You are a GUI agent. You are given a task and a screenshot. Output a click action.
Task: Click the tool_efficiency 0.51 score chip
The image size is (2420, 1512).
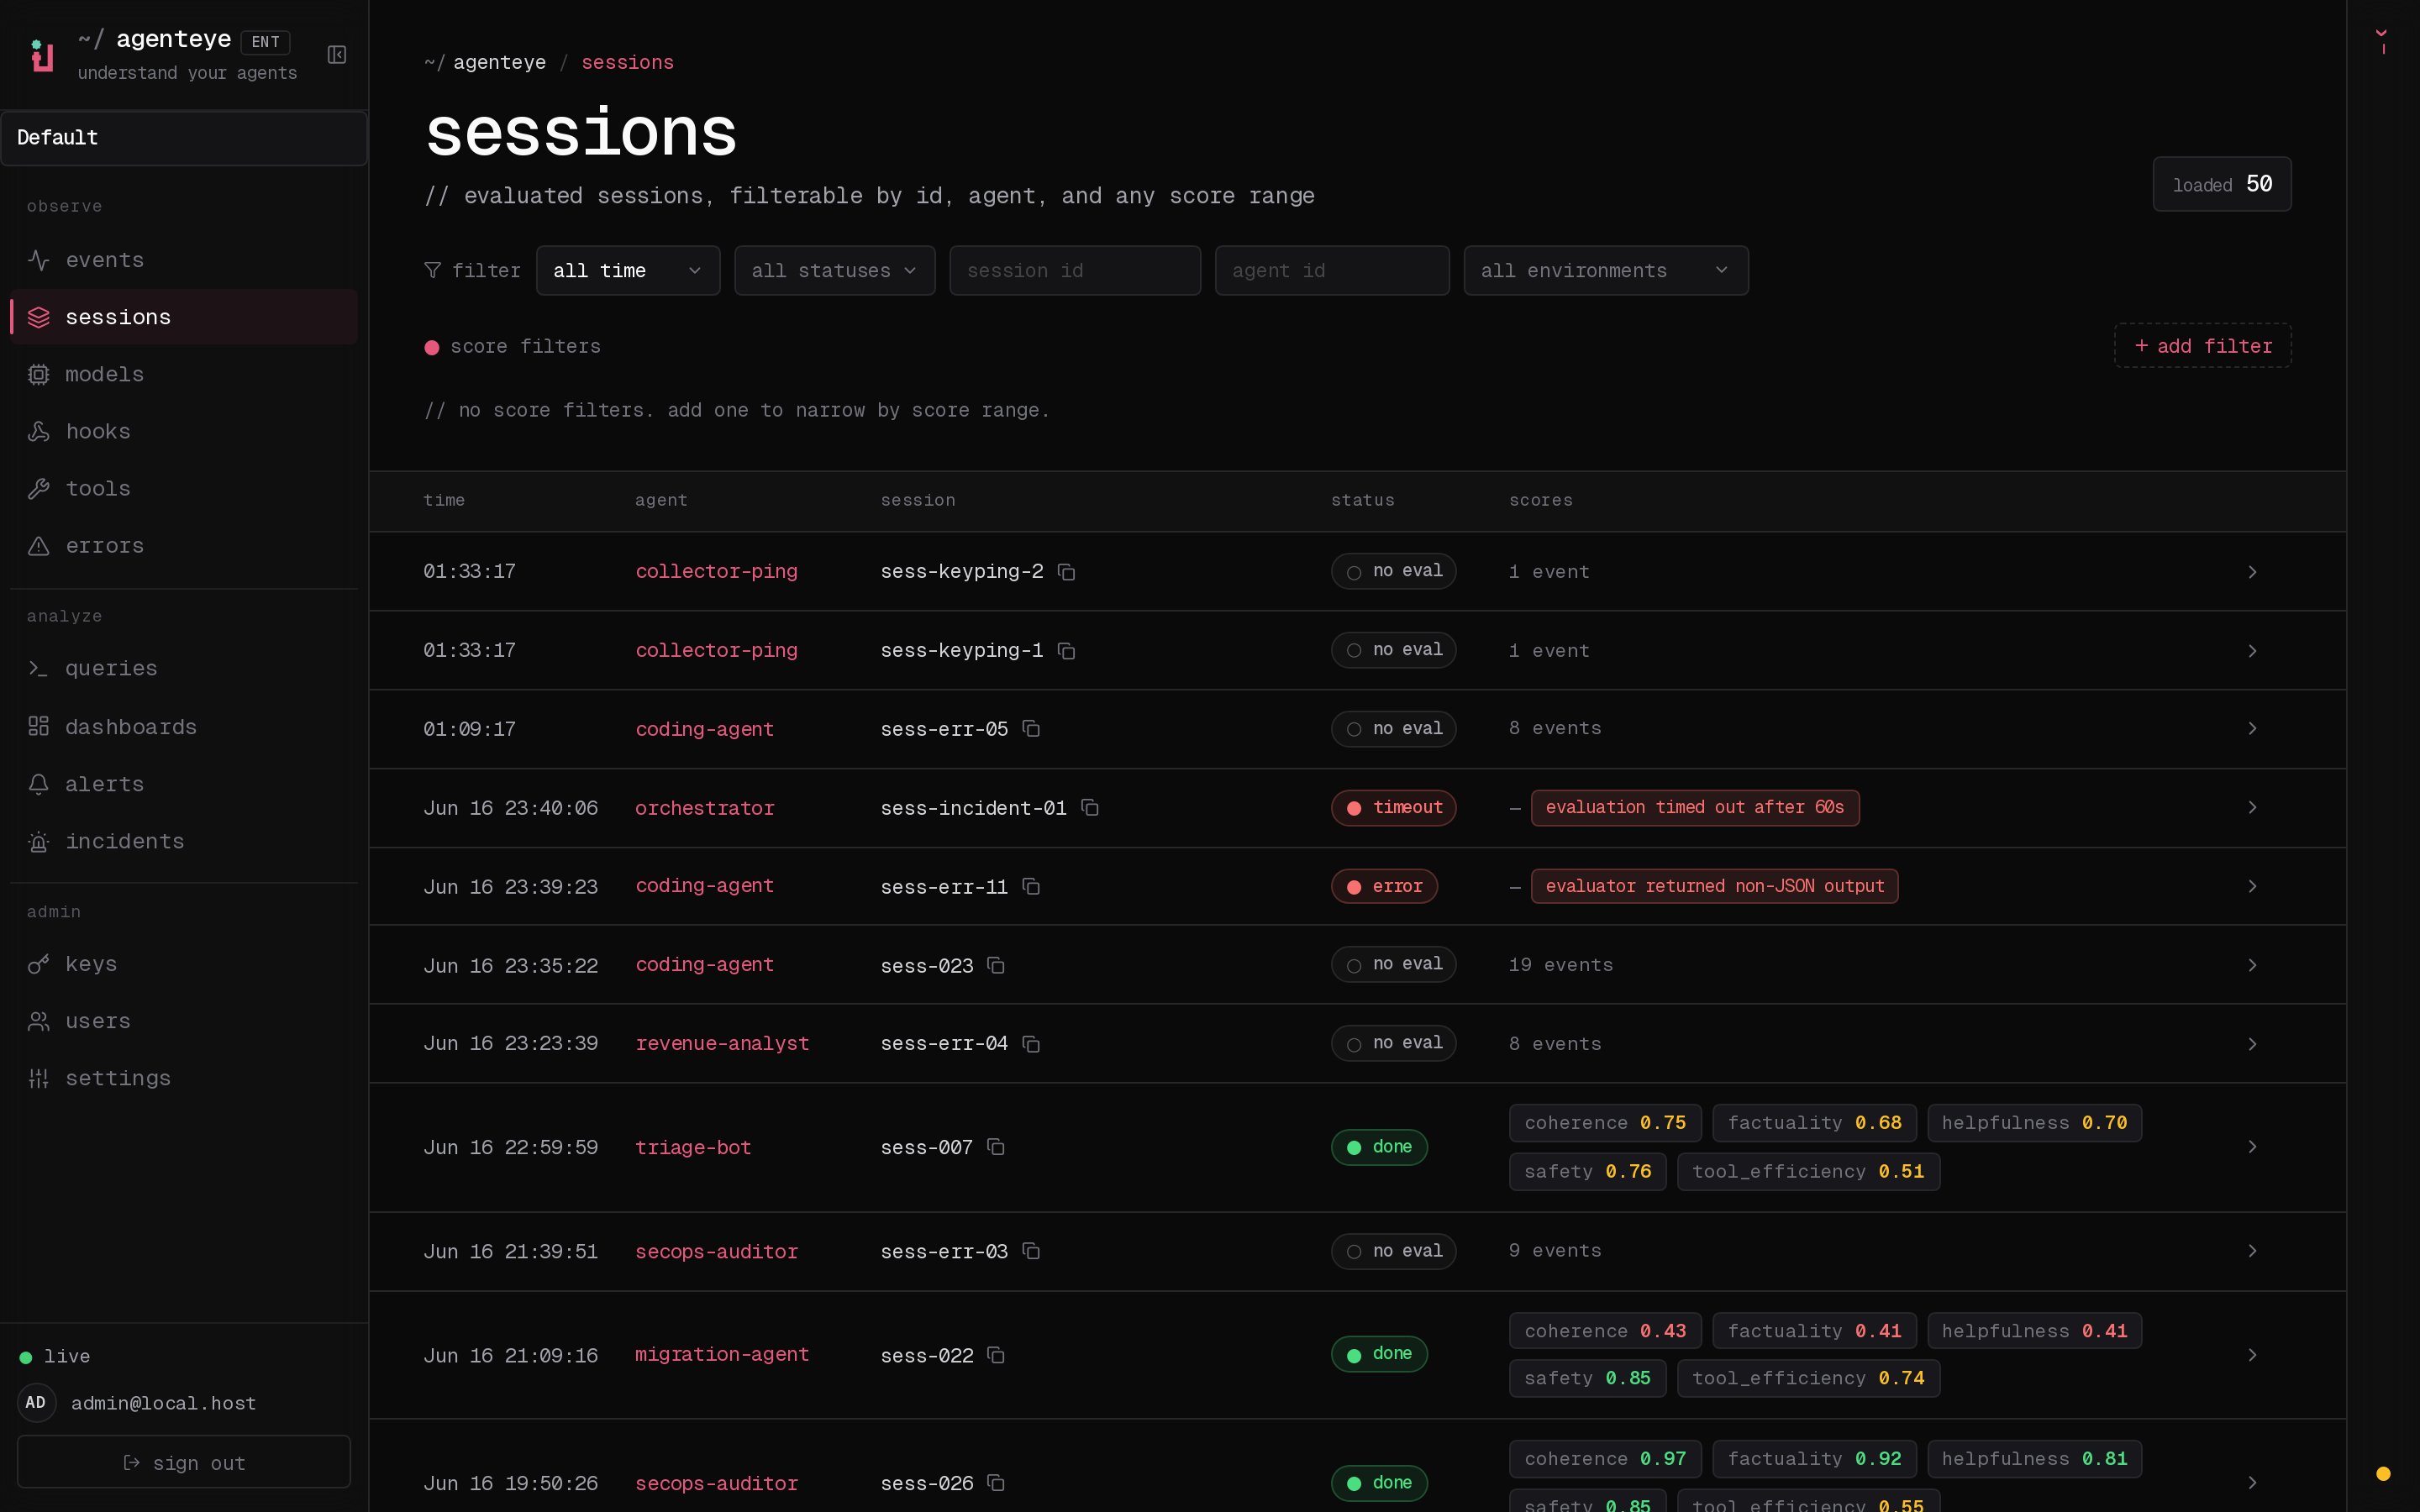coord(1808,1171)
